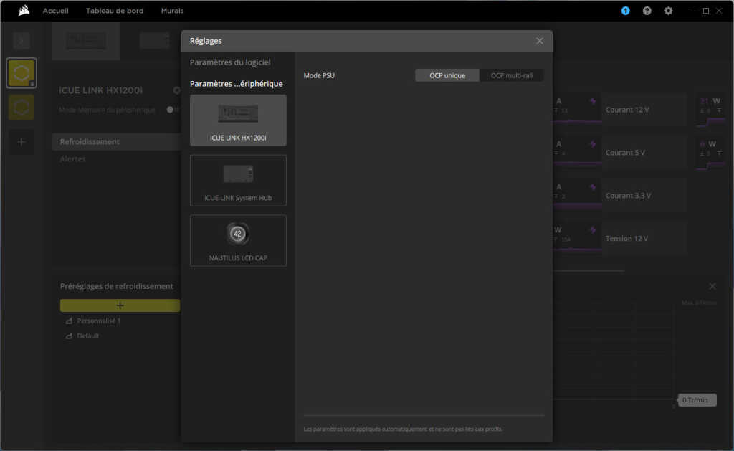Select the iCUE LINK HX1200i device card

click(238, 120)
